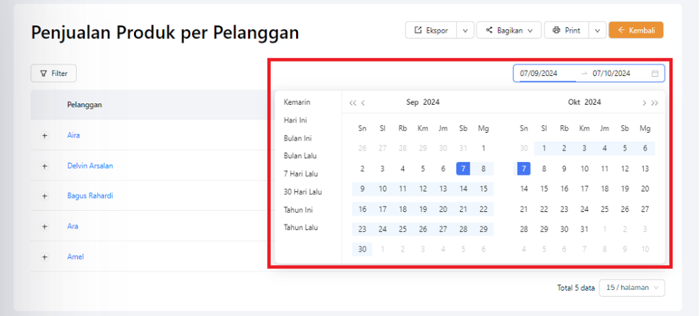
Task: Click the calendar icon in date range field
Action: pyautogui.click(x=655, y=74)
